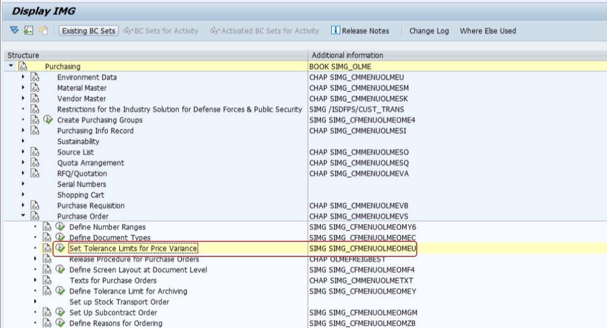607x328 pixels.
Task: Click the Expand All toolbar icon
Action: coord(14,30)
